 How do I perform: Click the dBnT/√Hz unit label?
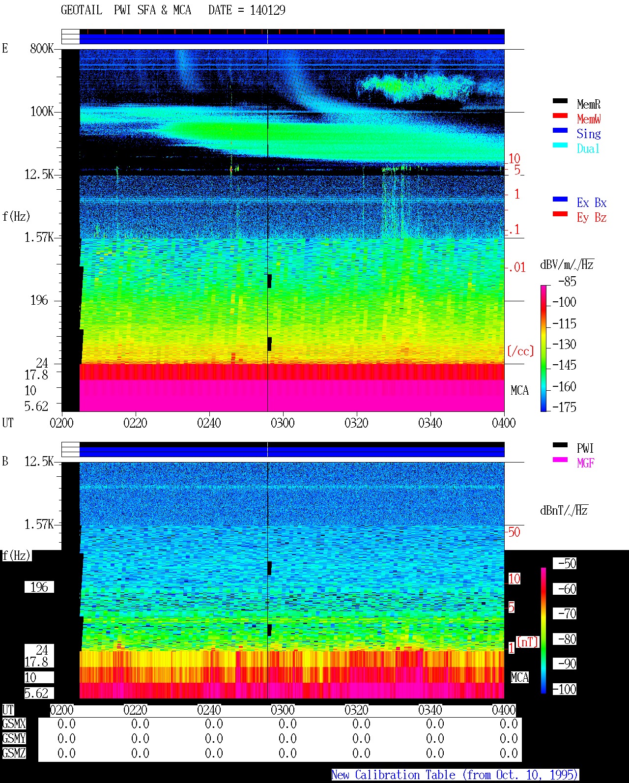pos(564,510)
